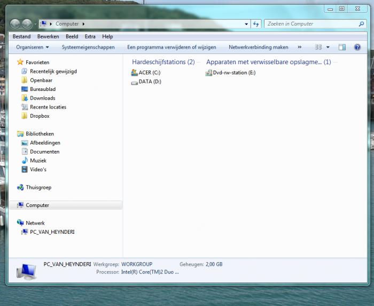Viewport: 374px width, 306px height.
Task: Open the Openbaar folder
Action: (x=41, y=80)
